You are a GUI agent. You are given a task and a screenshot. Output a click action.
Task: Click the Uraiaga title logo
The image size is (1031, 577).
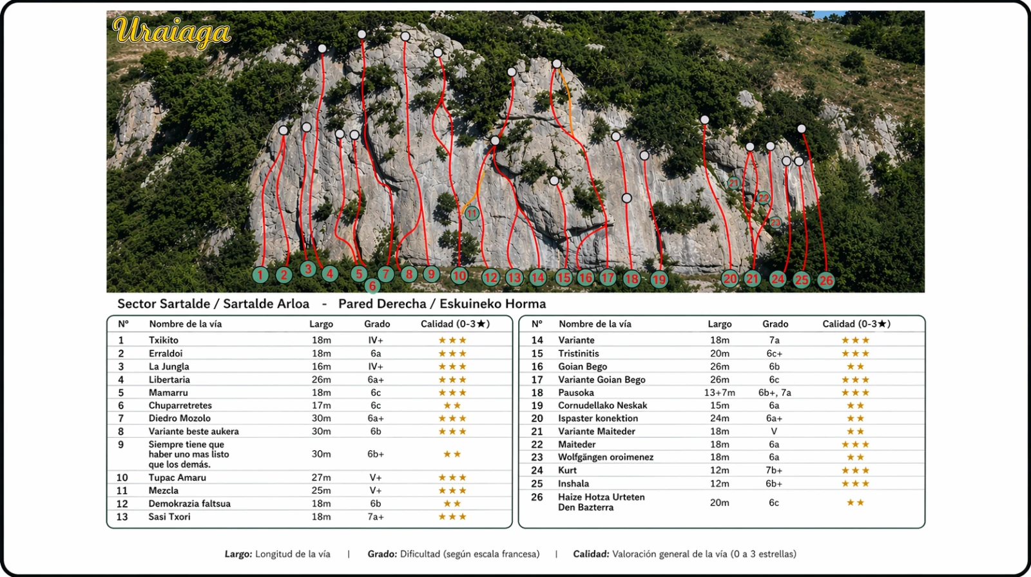pyautogui.click(x=171, y=32)
